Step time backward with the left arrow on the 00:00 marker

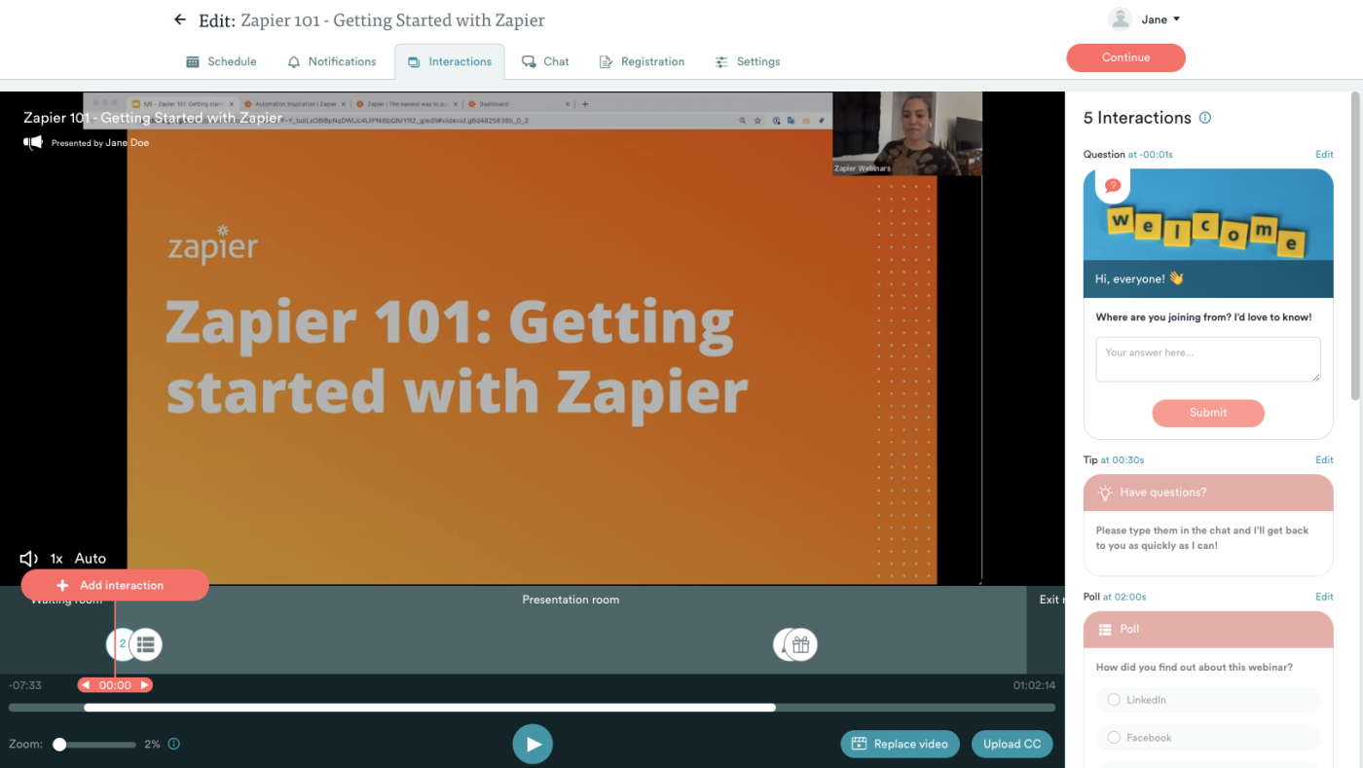click(x=87, y=685)
